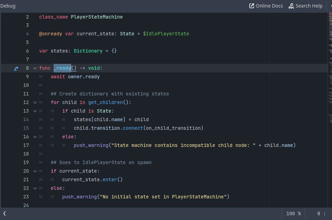Click line number 14 in the gutter
Viewport: 332px width, 220px height.
[x=26, y=120]
